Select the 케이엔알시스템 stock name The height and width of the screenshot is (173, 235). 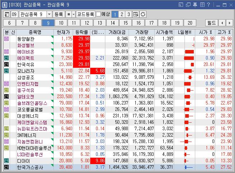tap(32, 122)
